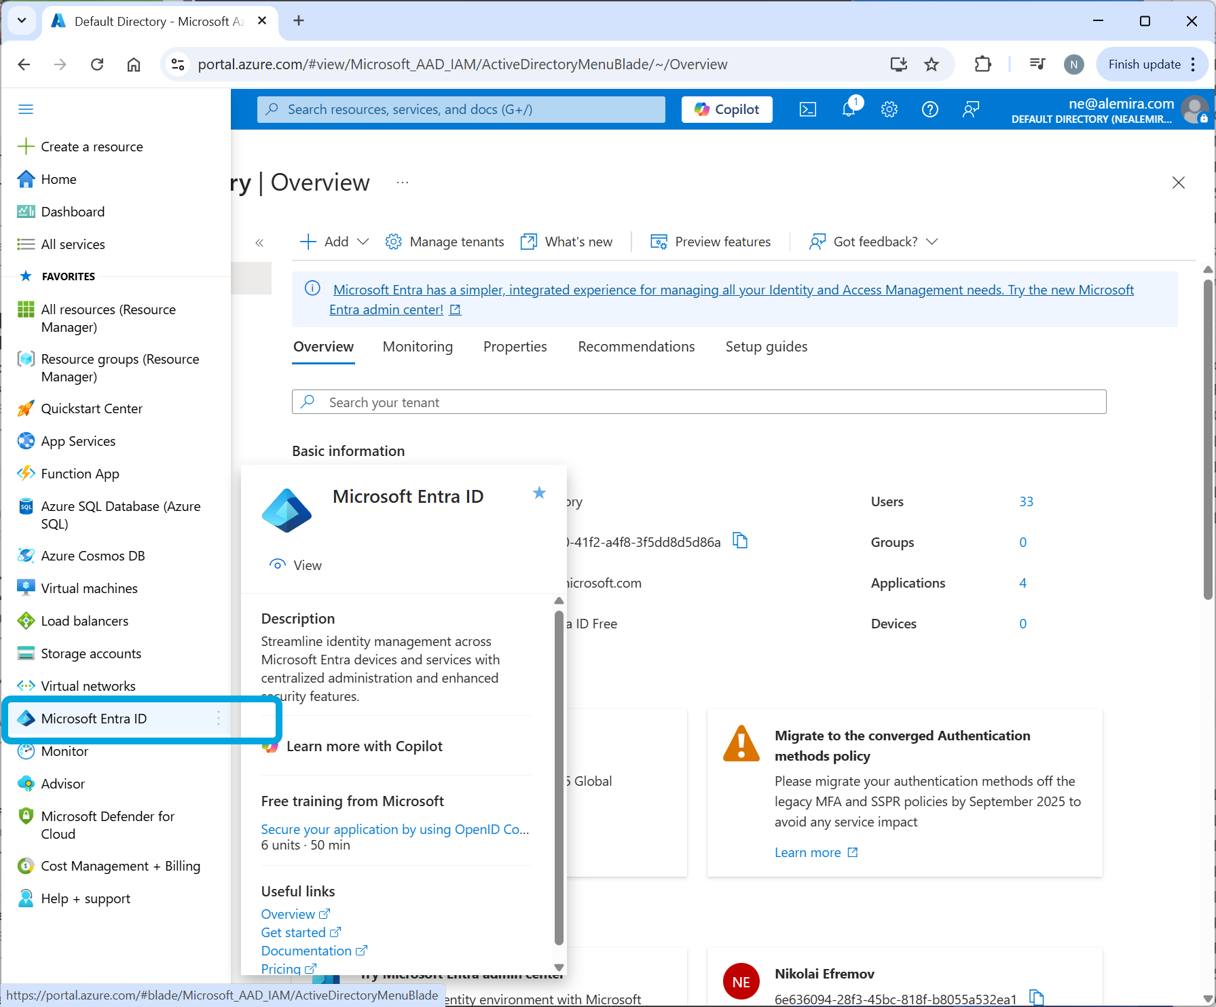Toggle favorite star for Microsoft Entra ID
Image resolution: width=1216 pixels, height=1007 pixels.
[x=539, y=493]
